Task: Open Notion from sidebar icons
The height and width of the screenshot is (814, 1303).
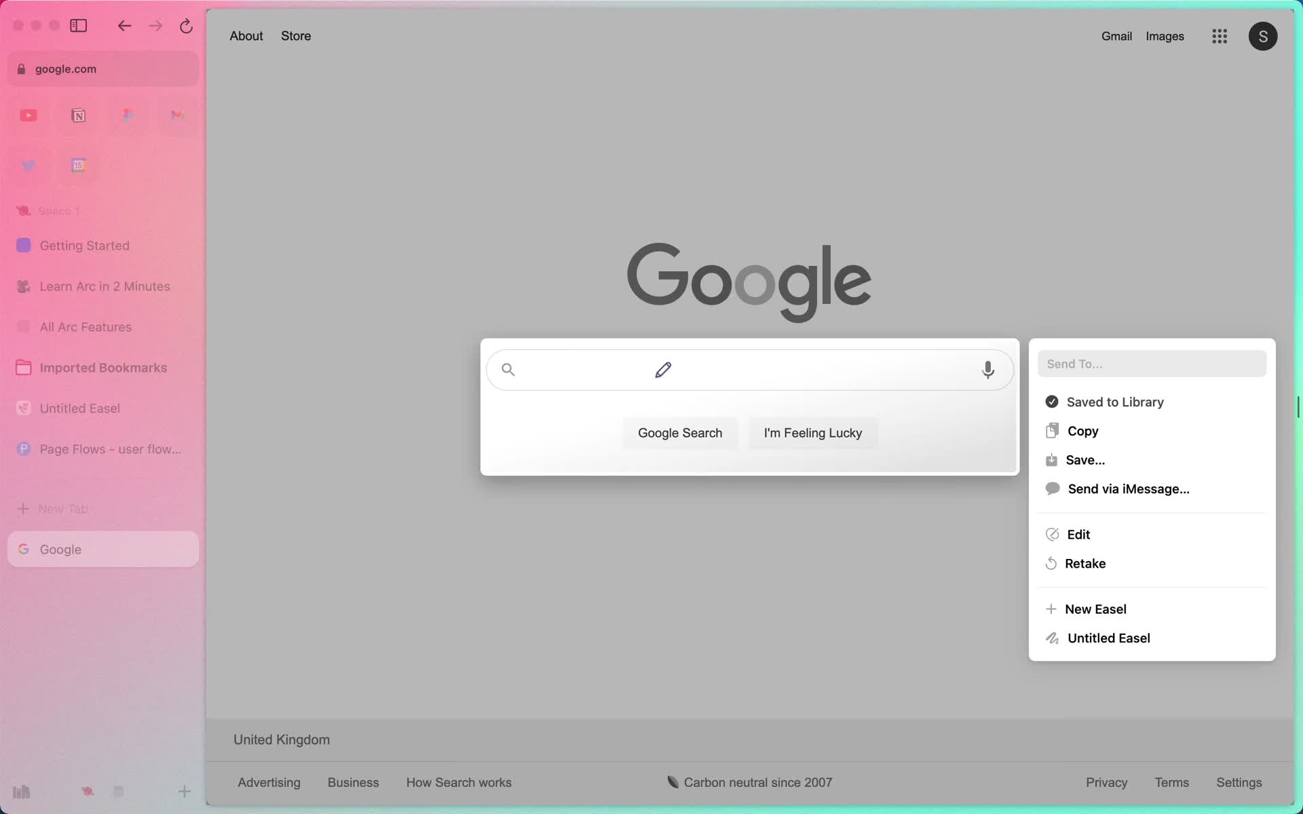Action: (x=78, y=115)
